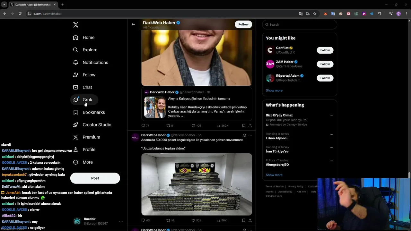
Task: Open quoted Aleyna Kalaycıoğlu post
Action: coord(197,104)
